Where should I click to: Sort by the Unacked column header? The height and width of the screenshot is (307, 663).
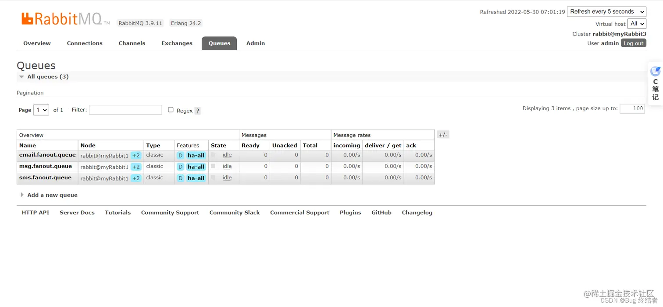(285, 145)
